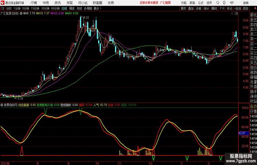Screen dimensions: 257x165
Task: Open the 多周期 multi-period view
Action: point(88,8)
